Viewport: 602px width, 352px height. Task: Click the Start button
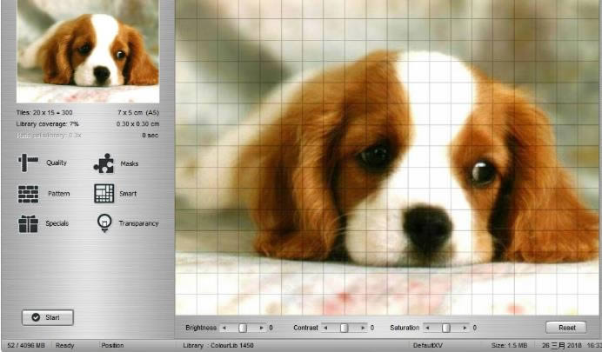[48, 317]
